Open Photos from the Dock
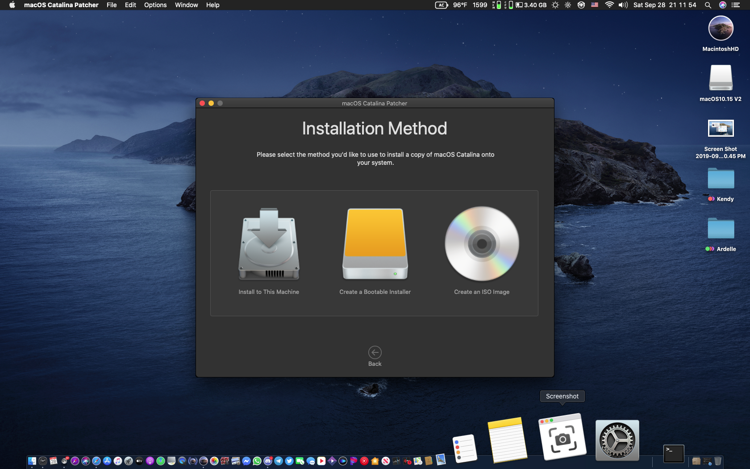 coord(214,461)
